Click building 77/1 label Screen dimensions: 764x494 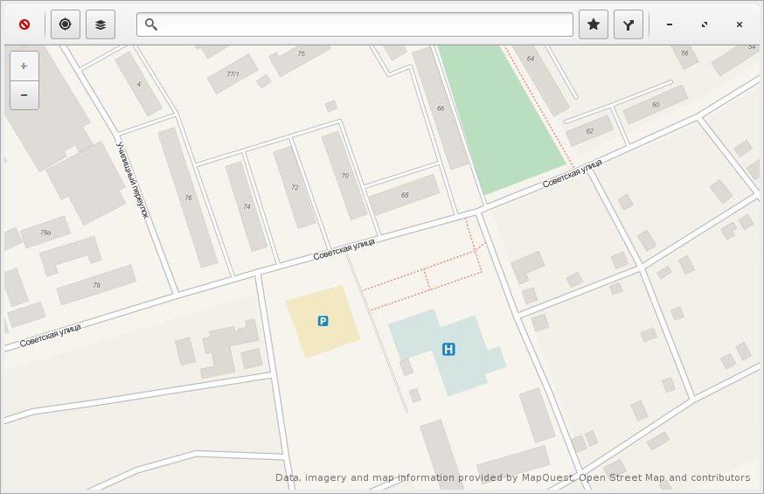(233, 74)
